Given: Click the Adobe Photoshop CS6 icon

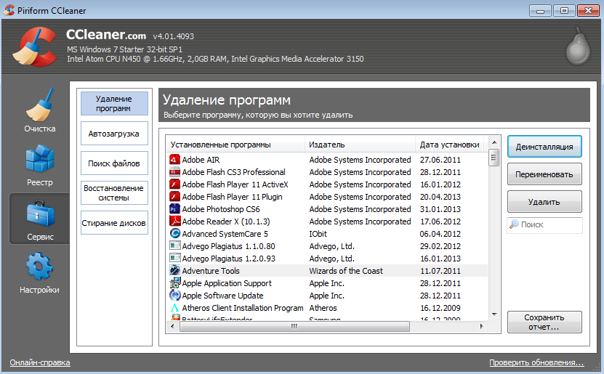Looking at the screenshot, I should 175,209.
